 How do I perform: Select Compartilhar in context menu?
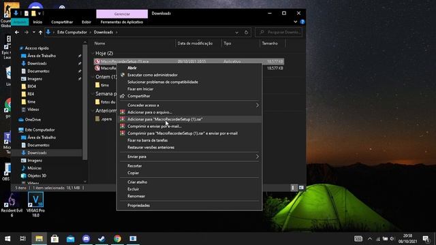[189, 96]
